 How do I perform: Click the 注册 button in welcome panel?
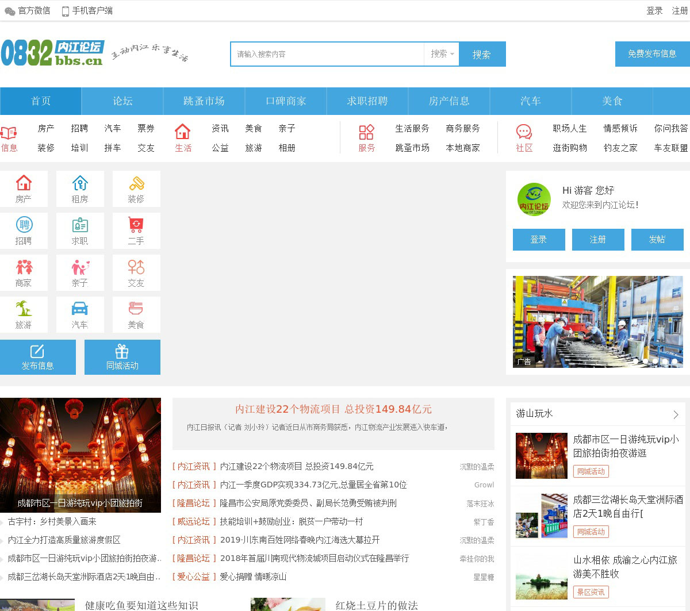(598, 240)
